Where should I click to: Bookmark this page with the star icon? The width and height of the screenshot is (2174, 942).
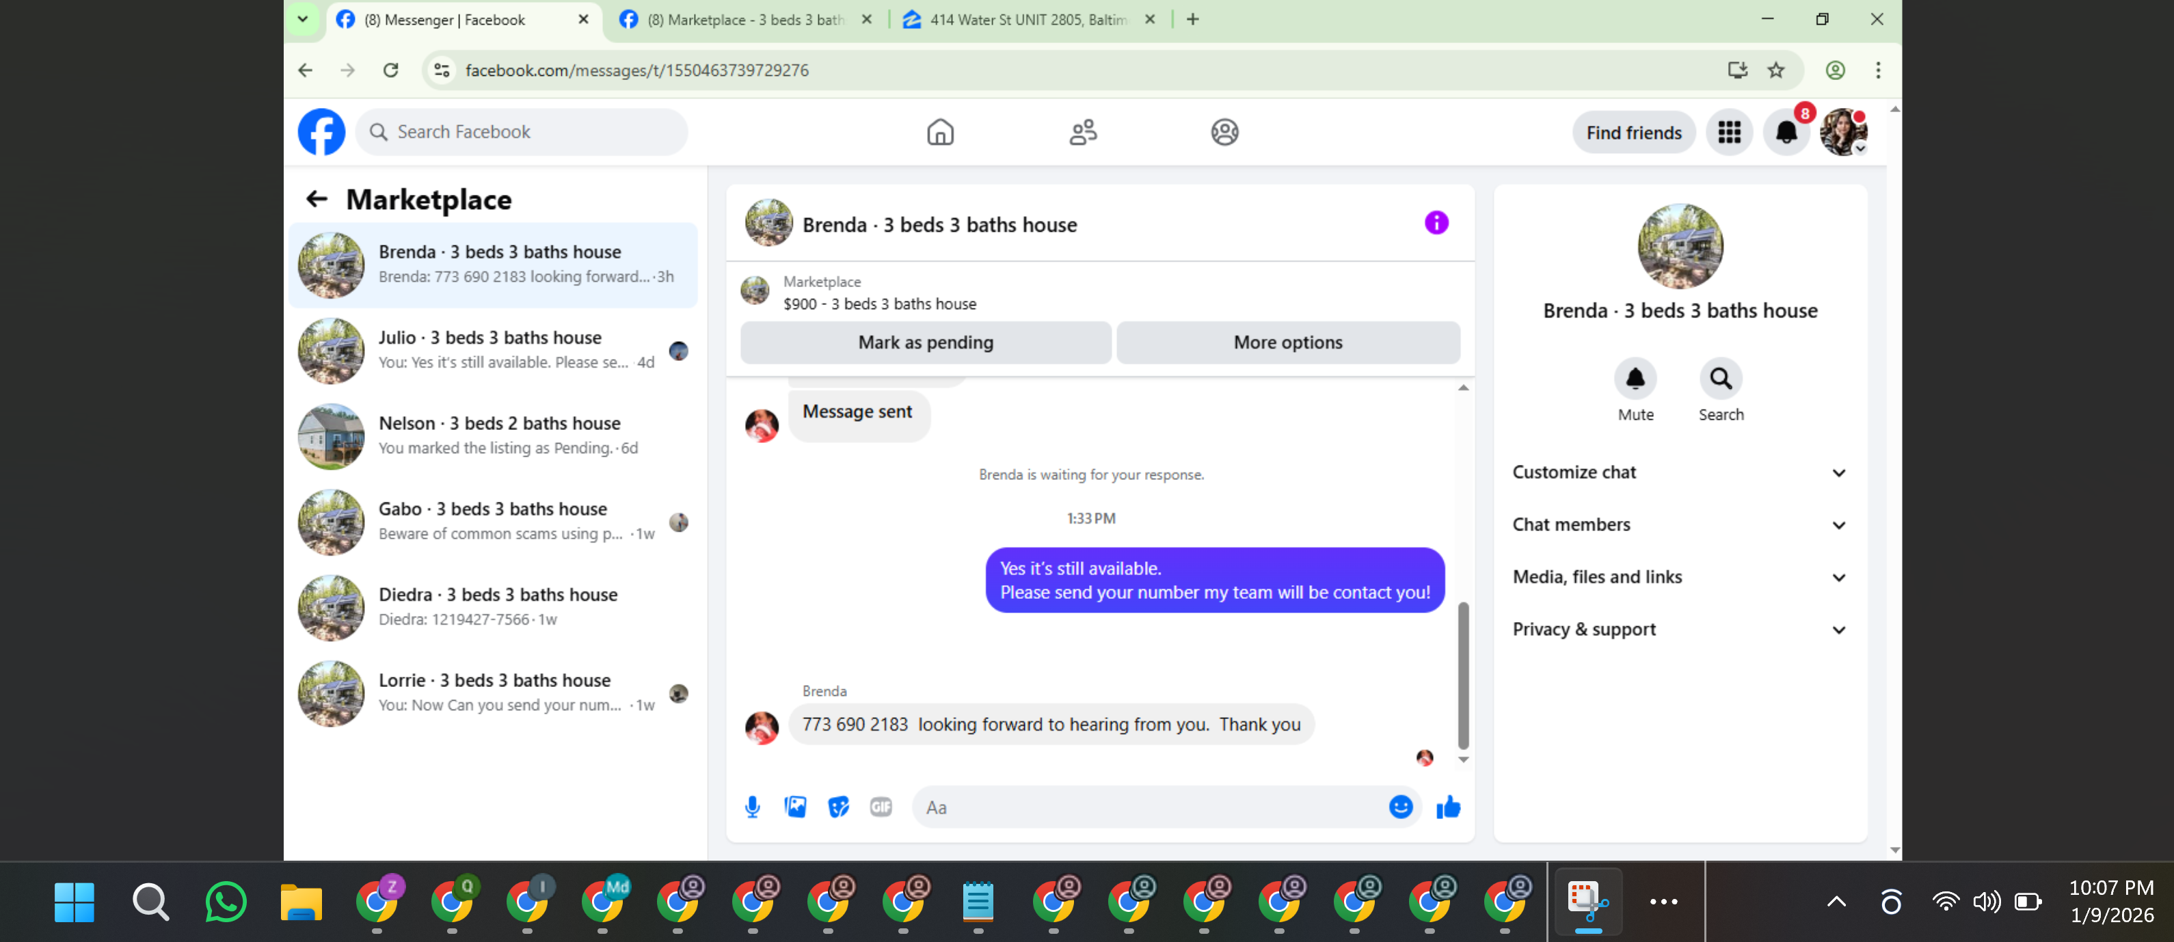click(1775, 70)
